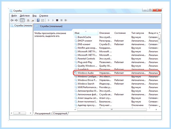Go back with the toolbar Back arrow

(x=12, y=20)
